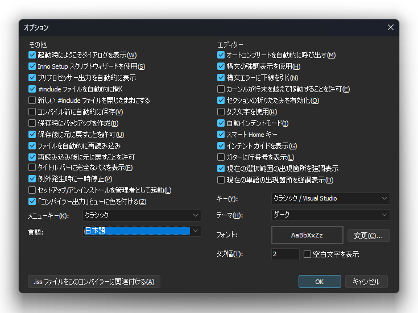Image resolution: width=418 pixels, height=313 pixels.
Task: Open the キー dropdown (クラシック / Visual Studio)
Action: click(330, 198)
